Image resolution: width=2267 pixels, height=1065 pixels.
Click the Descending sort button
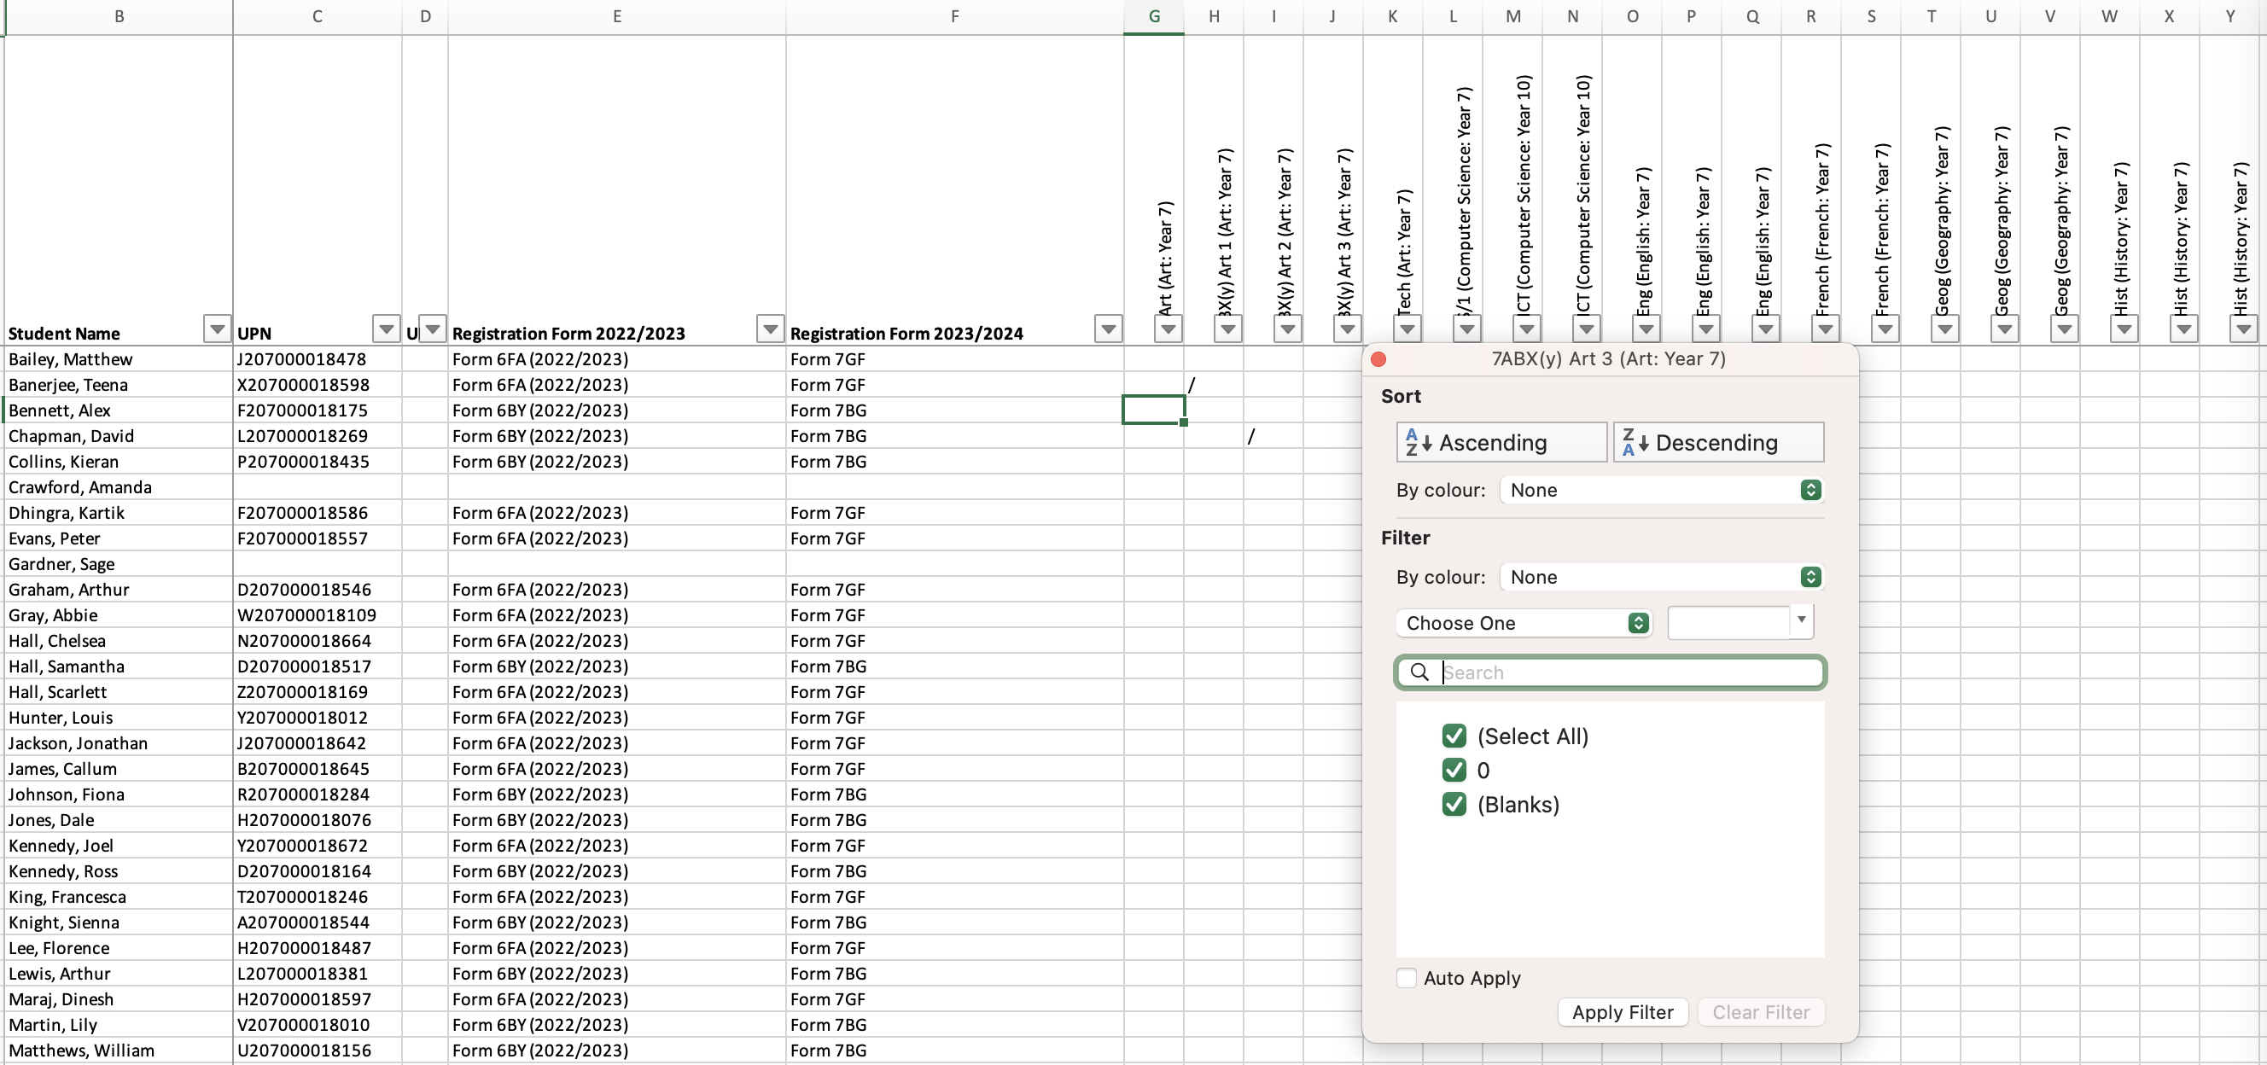[x=1718, y=442]
